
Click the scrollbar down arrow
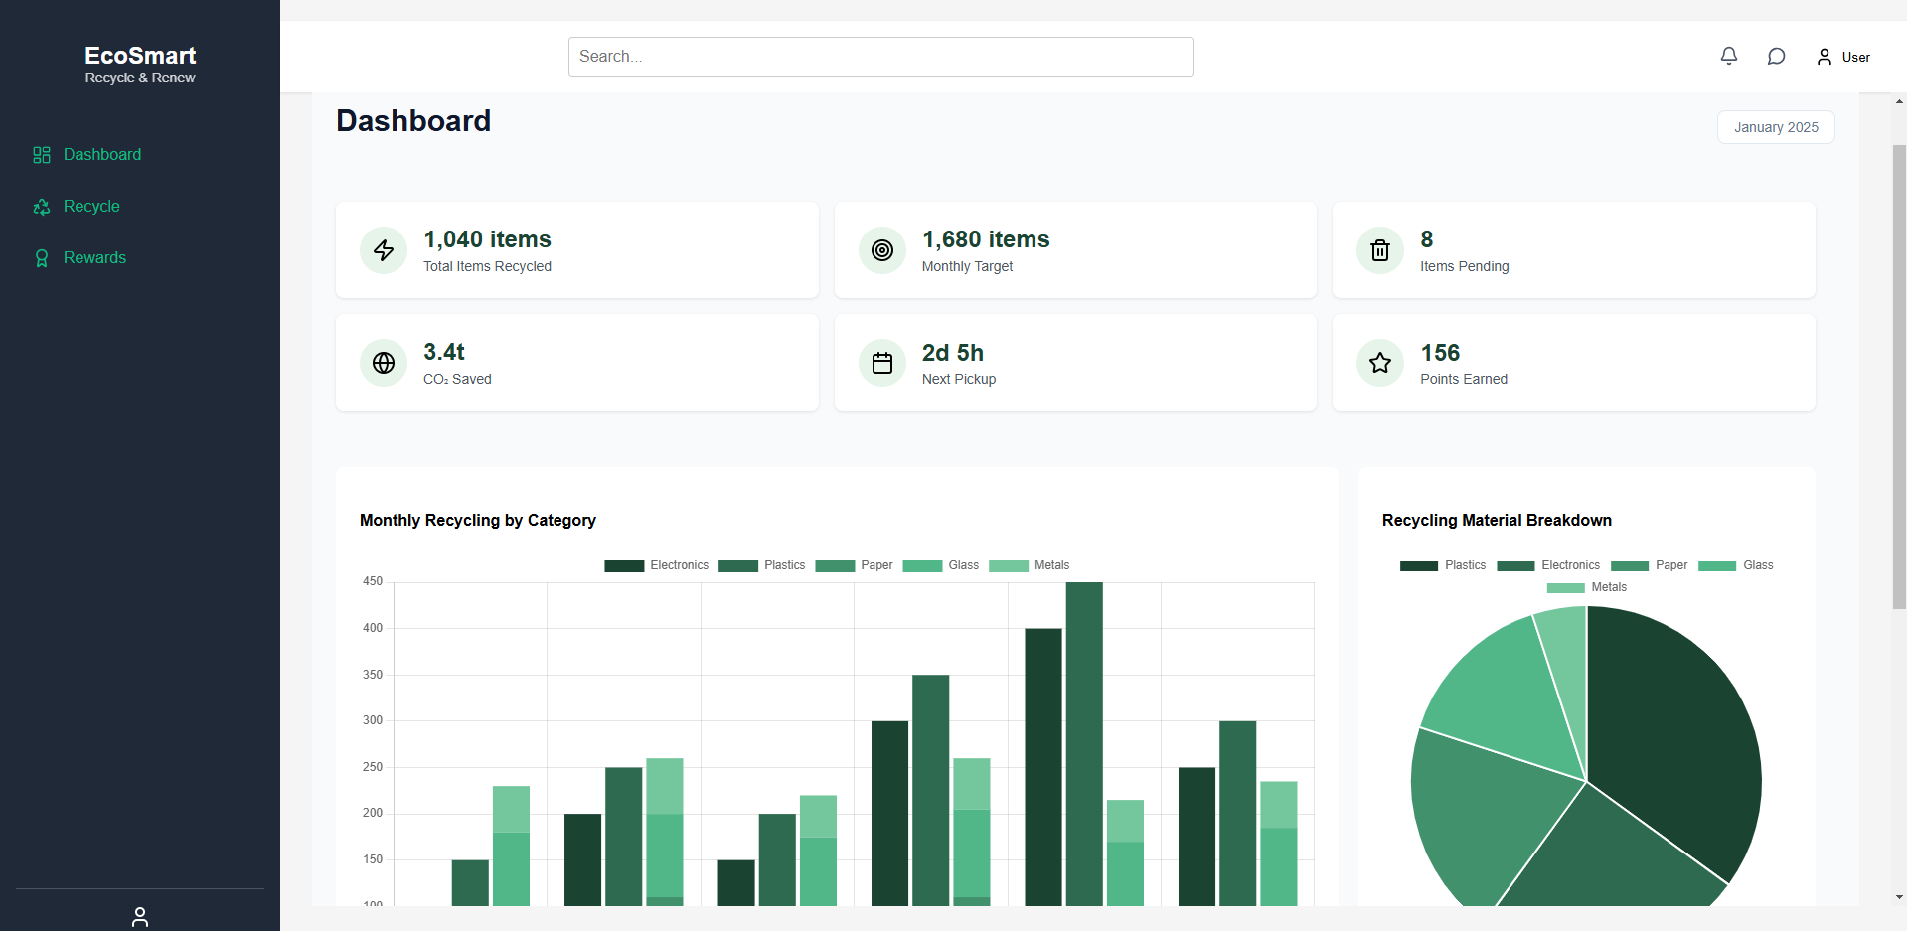[1899, 897]
